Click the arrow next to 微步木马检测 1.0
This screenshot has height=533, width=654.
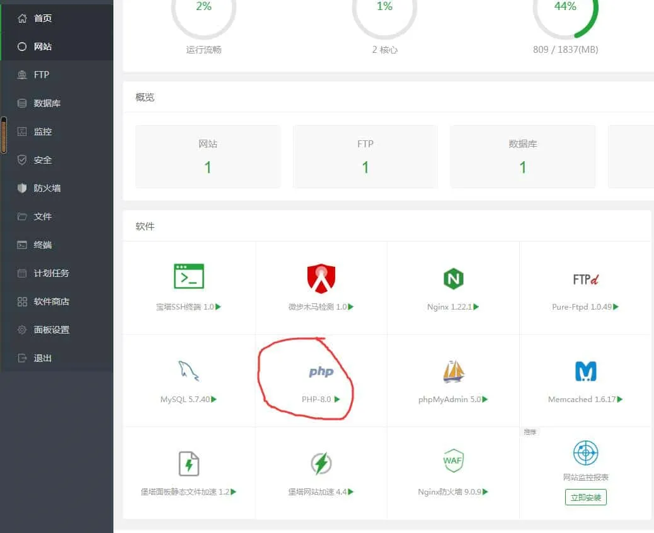[351, 306]
